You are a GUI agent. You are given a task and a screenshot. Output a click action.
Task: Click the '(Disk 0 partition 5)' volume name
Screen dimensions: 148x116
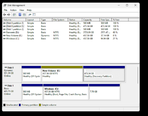click(x=15, y=26)
